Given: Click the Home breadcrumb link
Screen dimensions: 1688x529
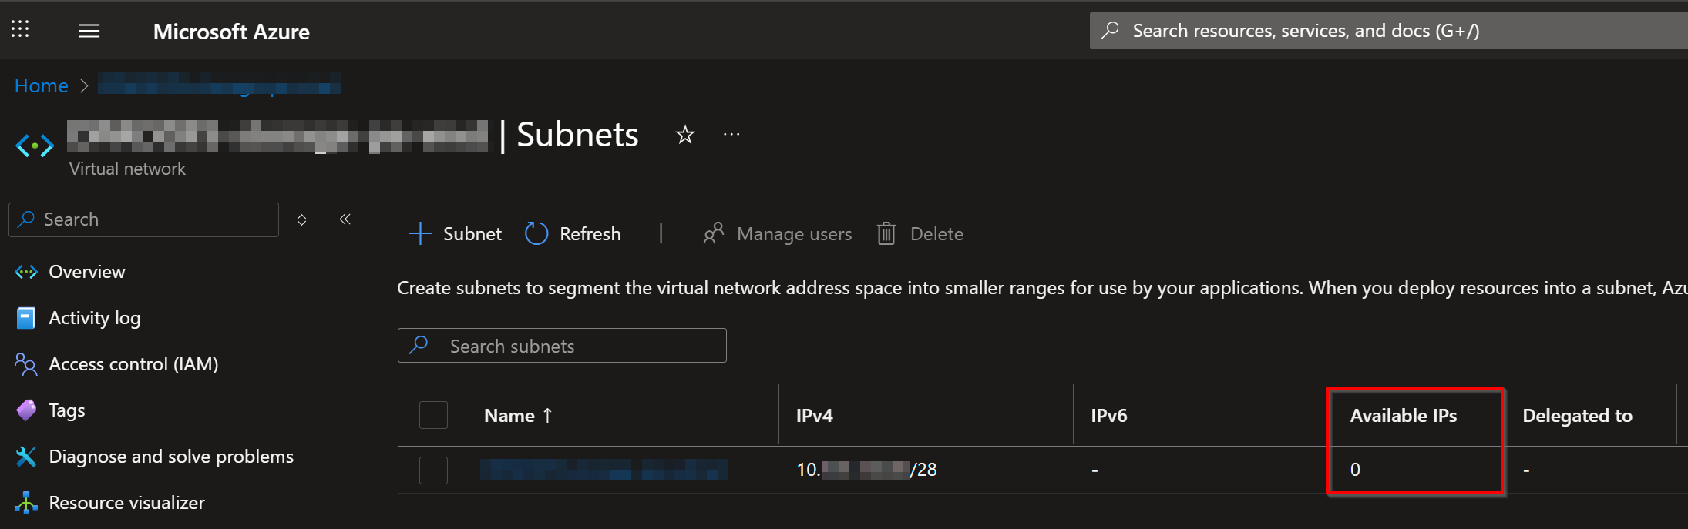Looking at the screenshot, I should pos(42,85).
